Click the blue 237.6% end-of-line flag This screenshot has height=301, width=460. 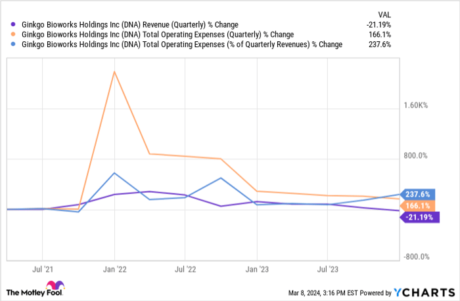(x=417, y=194)
